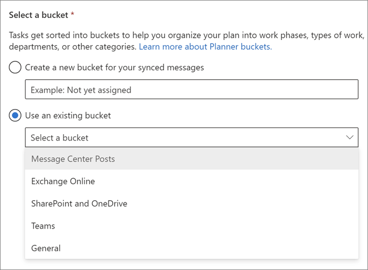Collapse the list using the dropdown chevron arrow

(350, 137)
